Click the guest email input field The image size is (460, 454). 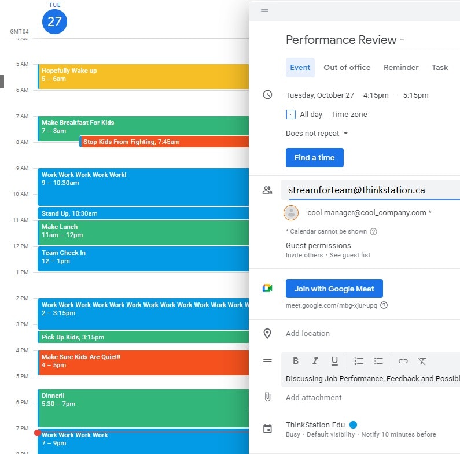370,190
